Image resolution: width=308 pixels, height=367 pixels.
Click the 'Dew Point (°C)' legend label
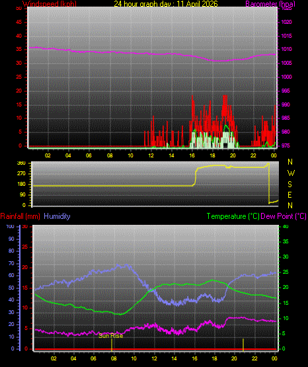click(x=284, y=216)
